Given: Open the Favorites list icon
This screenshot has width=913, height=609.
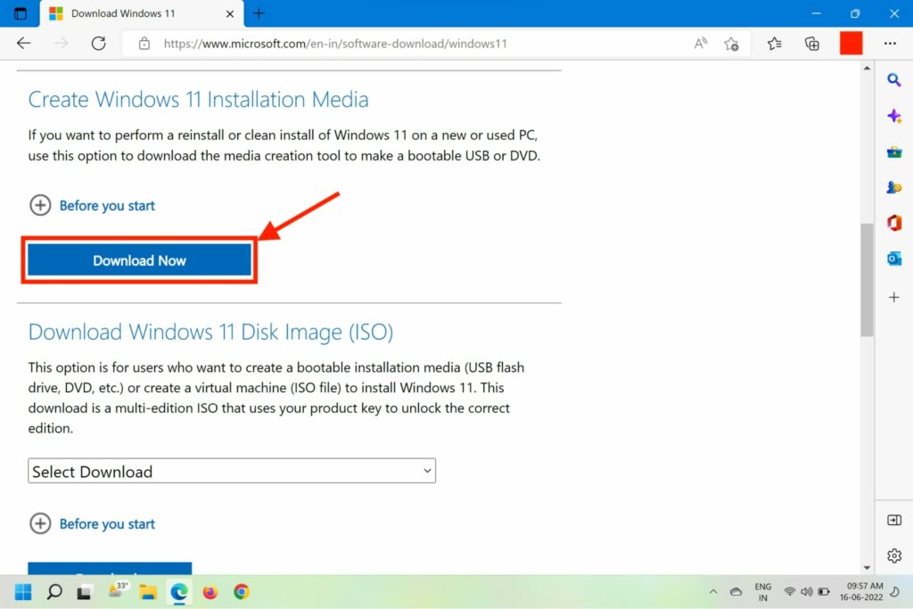Looking at the screenshot, I should point(775,44).
